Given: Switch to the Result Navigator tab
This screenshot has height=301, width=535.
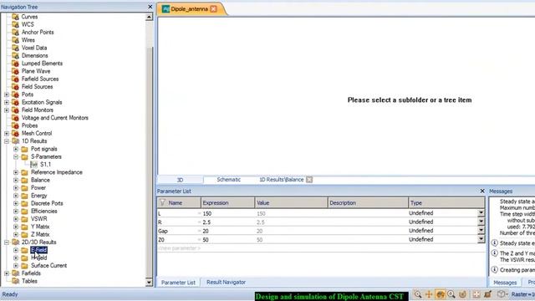Looking at the screenshot, I should 226,283.
